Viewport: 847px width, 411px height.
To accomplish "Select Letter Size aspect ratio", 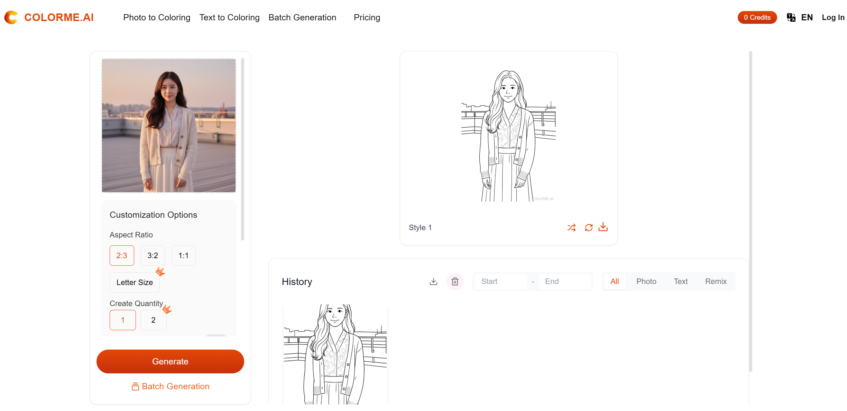I will point(135,282).
